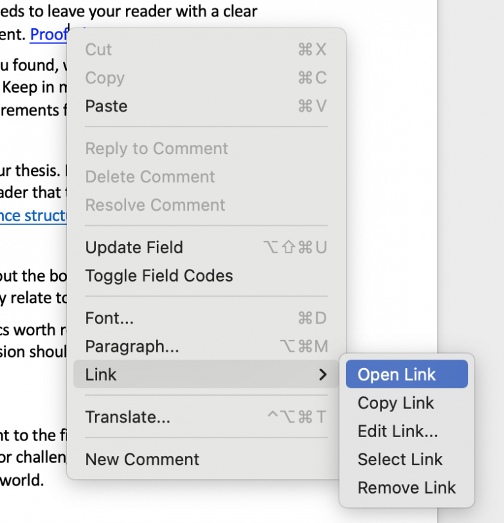Select Copy Link in submenu
The width and height of the screenshot is (504, 523).
point(396,403)
